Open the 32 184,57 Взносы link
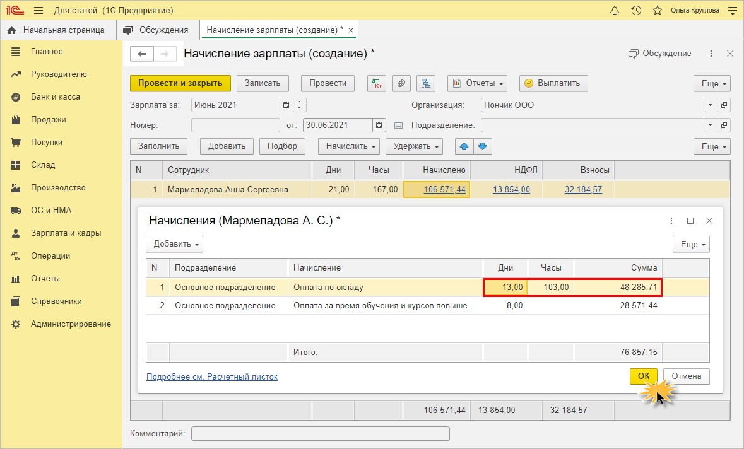This screenshot has width=744, height=449. (x=583, y=189)
